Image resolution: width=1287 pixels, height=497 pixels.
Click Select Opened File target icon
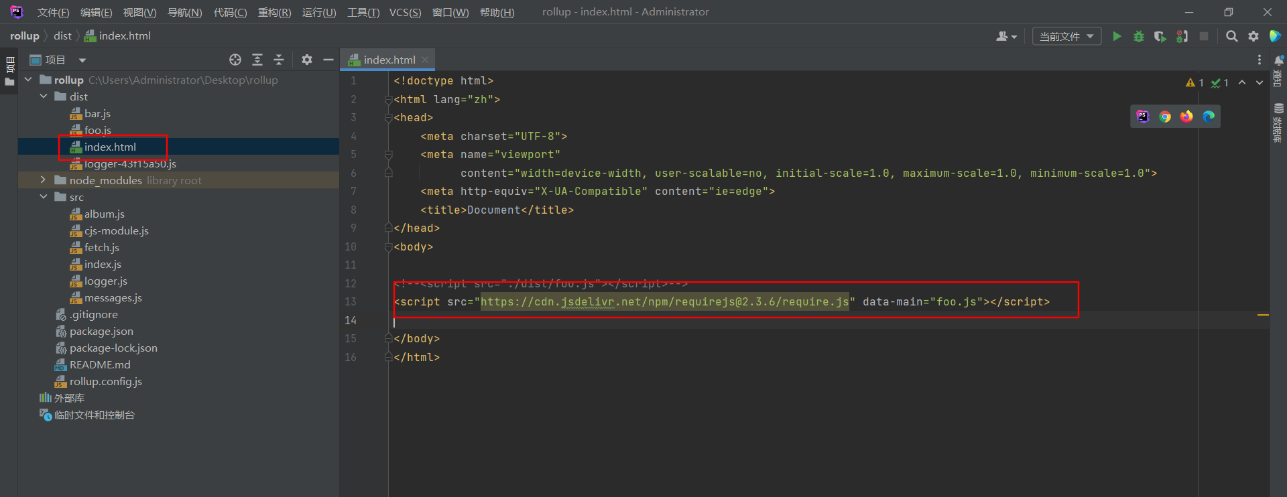[235, 60]
